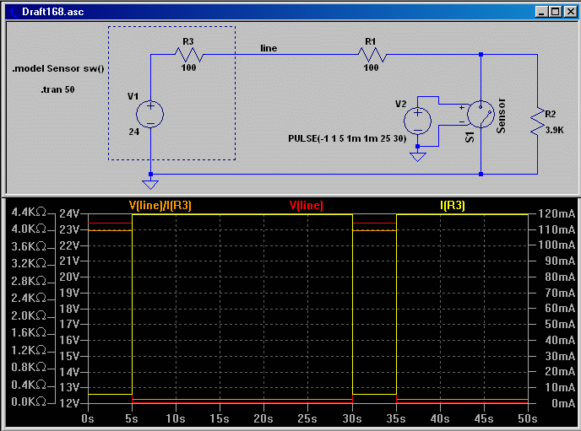
Task: Click the V(line)/I(R3) trace label
Action: [160, 205]
